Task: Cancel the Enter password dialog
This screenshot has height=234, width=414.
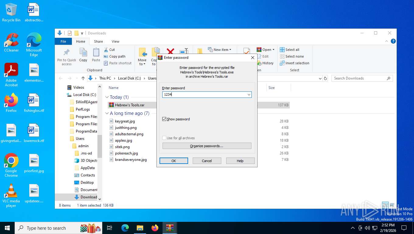Action: tap(207, 161)
